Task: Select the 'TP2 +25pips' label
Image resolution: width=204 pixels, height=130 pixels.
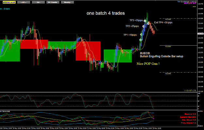Action: coord(132,26)
